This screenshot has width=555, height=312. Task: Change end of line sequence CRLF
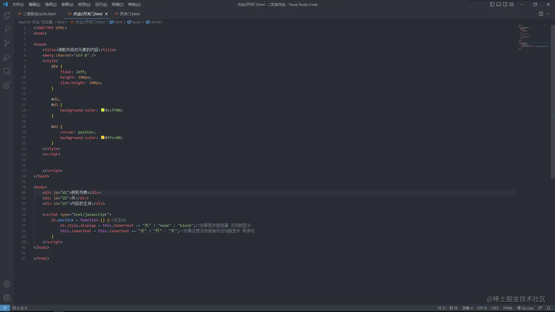click(x=495, y=308)
